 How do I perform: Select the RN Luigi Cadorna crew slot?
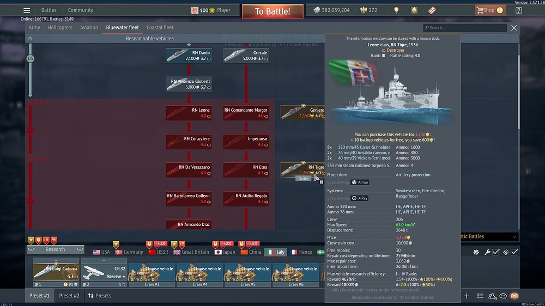pyautogui.click(x=56, y=272)
